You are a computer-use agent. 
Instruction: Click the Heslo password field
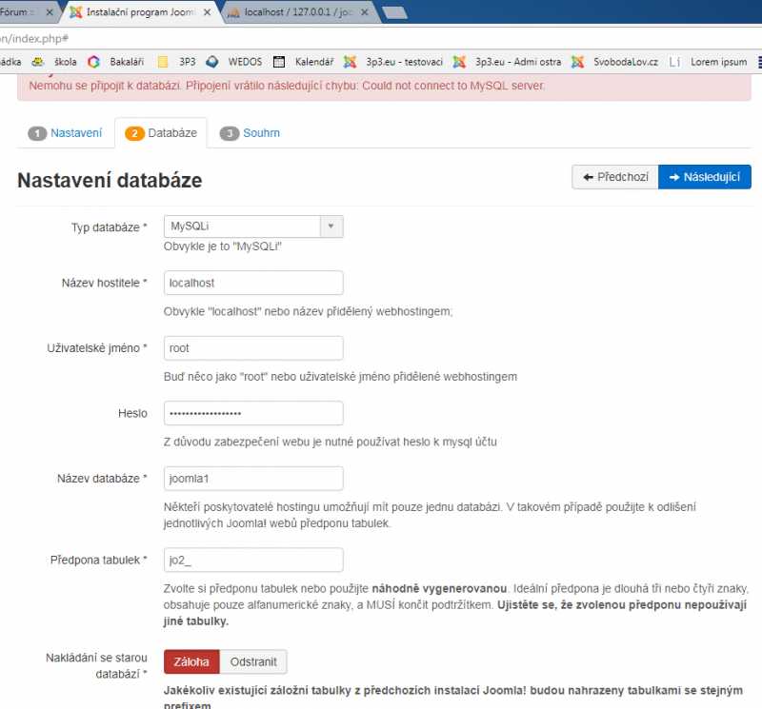[253, 413]
